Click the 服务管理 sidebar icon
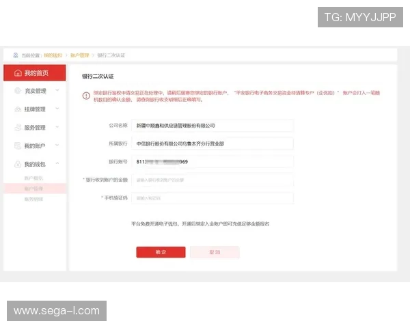Viewport: 410px width, 328px height. (x=18, y=127)
